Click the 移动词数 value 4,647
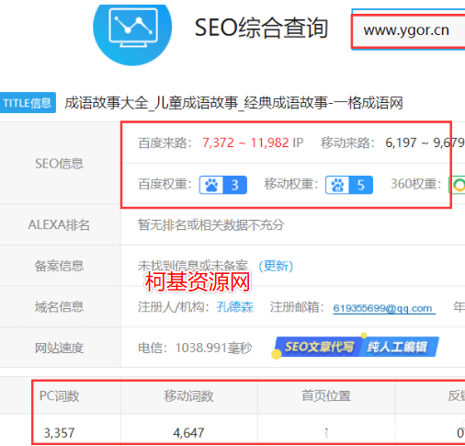This screenshot has height=446, width=465. (188, 433)
